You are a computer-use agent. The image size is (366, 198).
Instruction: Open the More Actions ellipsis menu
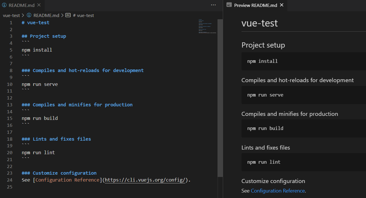[213, 5]
